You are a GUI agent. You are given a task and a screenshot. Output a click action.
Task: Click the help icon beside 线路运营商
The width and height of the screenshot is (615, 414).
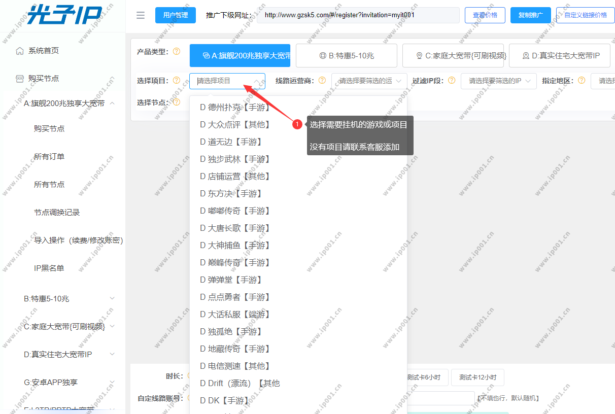coord(322,80)
